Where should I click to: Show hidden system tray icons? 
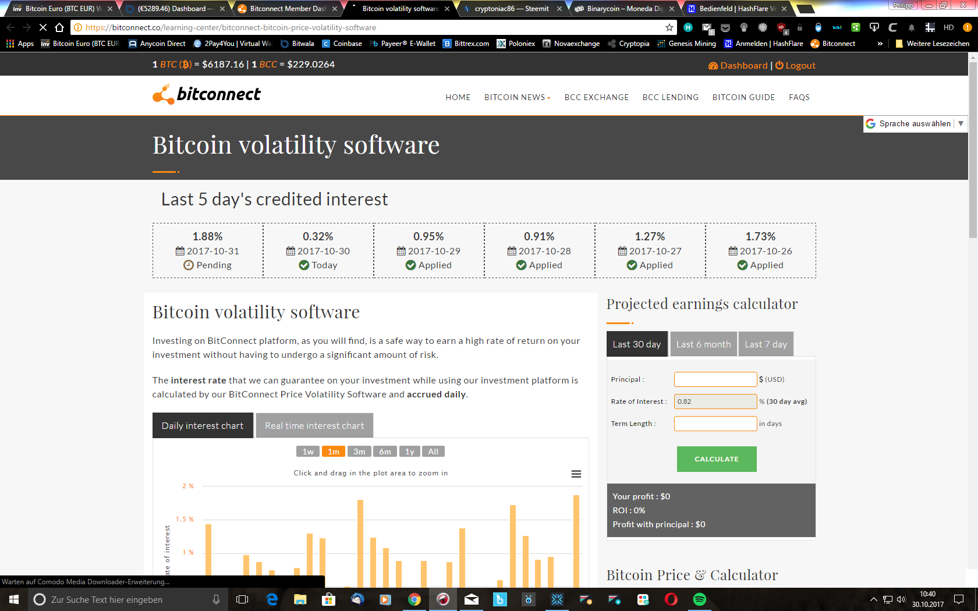pos(873,599)
